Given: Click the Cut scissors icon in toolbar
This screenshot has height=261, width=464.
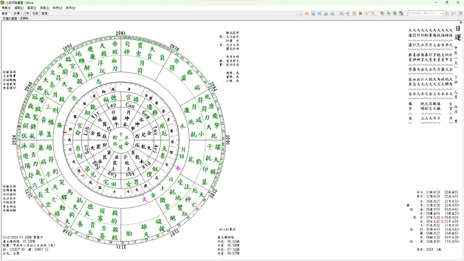Looking at the screenshot, I should point(348,13).
